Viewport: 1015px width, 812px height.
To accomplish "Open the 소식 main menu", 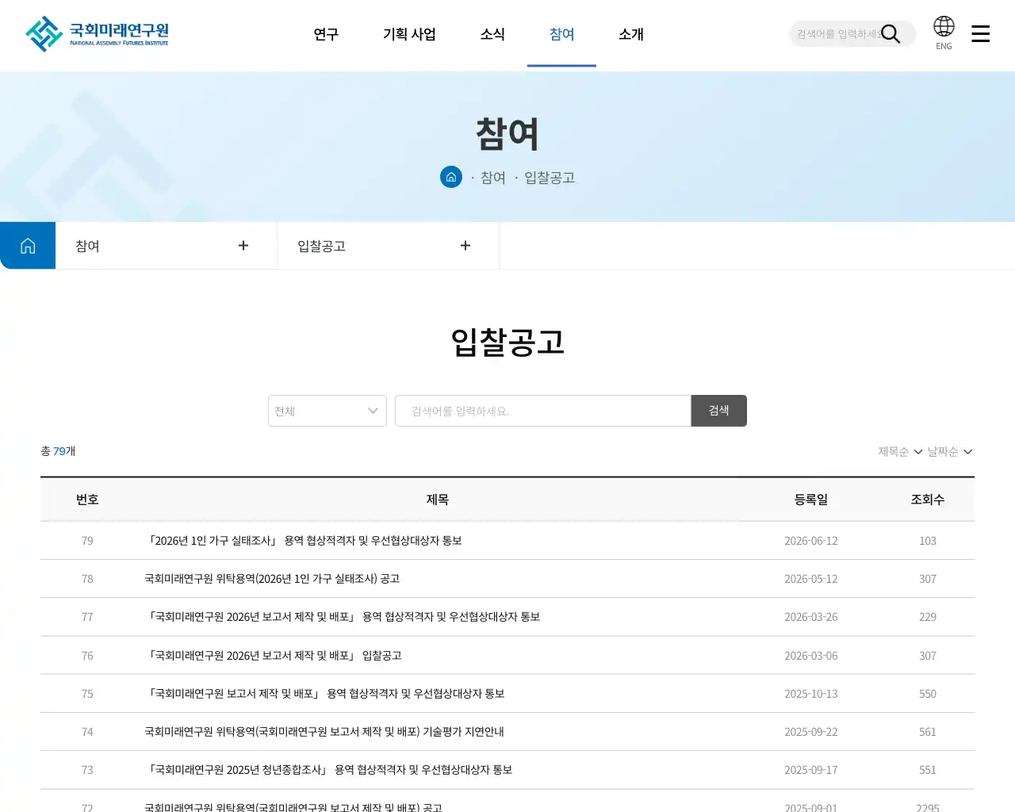I will (492, 34).
